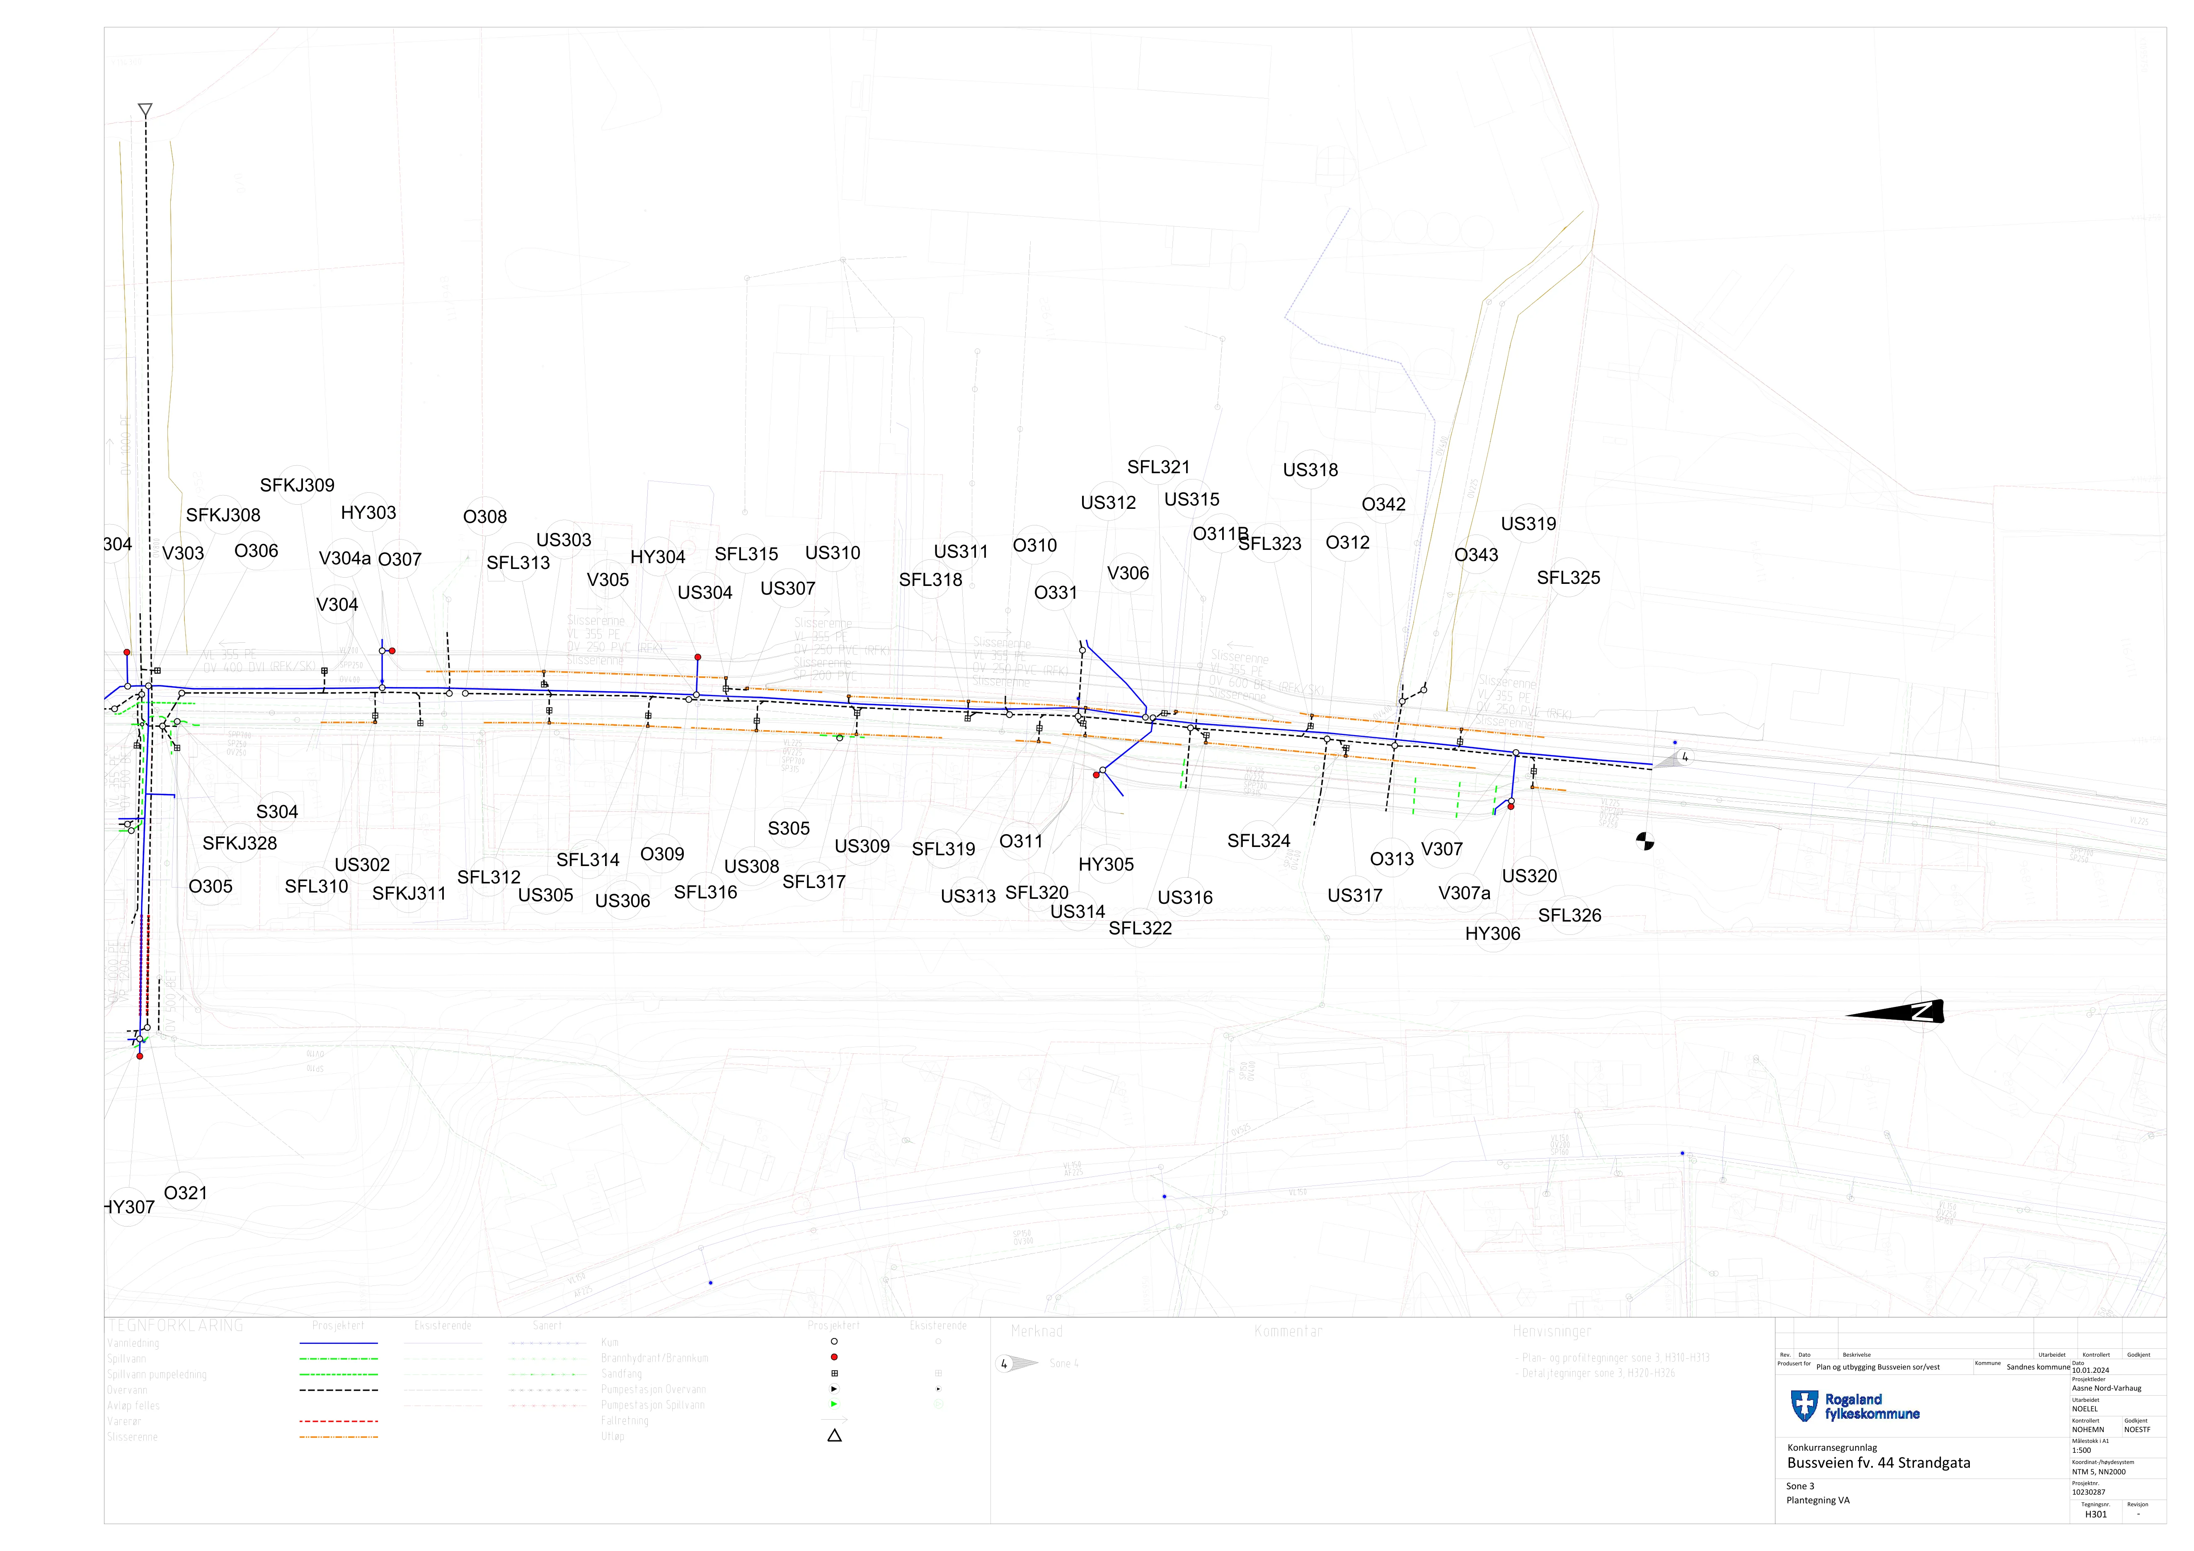The width and height of the screenshot is (2194, 1551).
Task: Select the label SFL323
Action: (x=1270, y=544)
